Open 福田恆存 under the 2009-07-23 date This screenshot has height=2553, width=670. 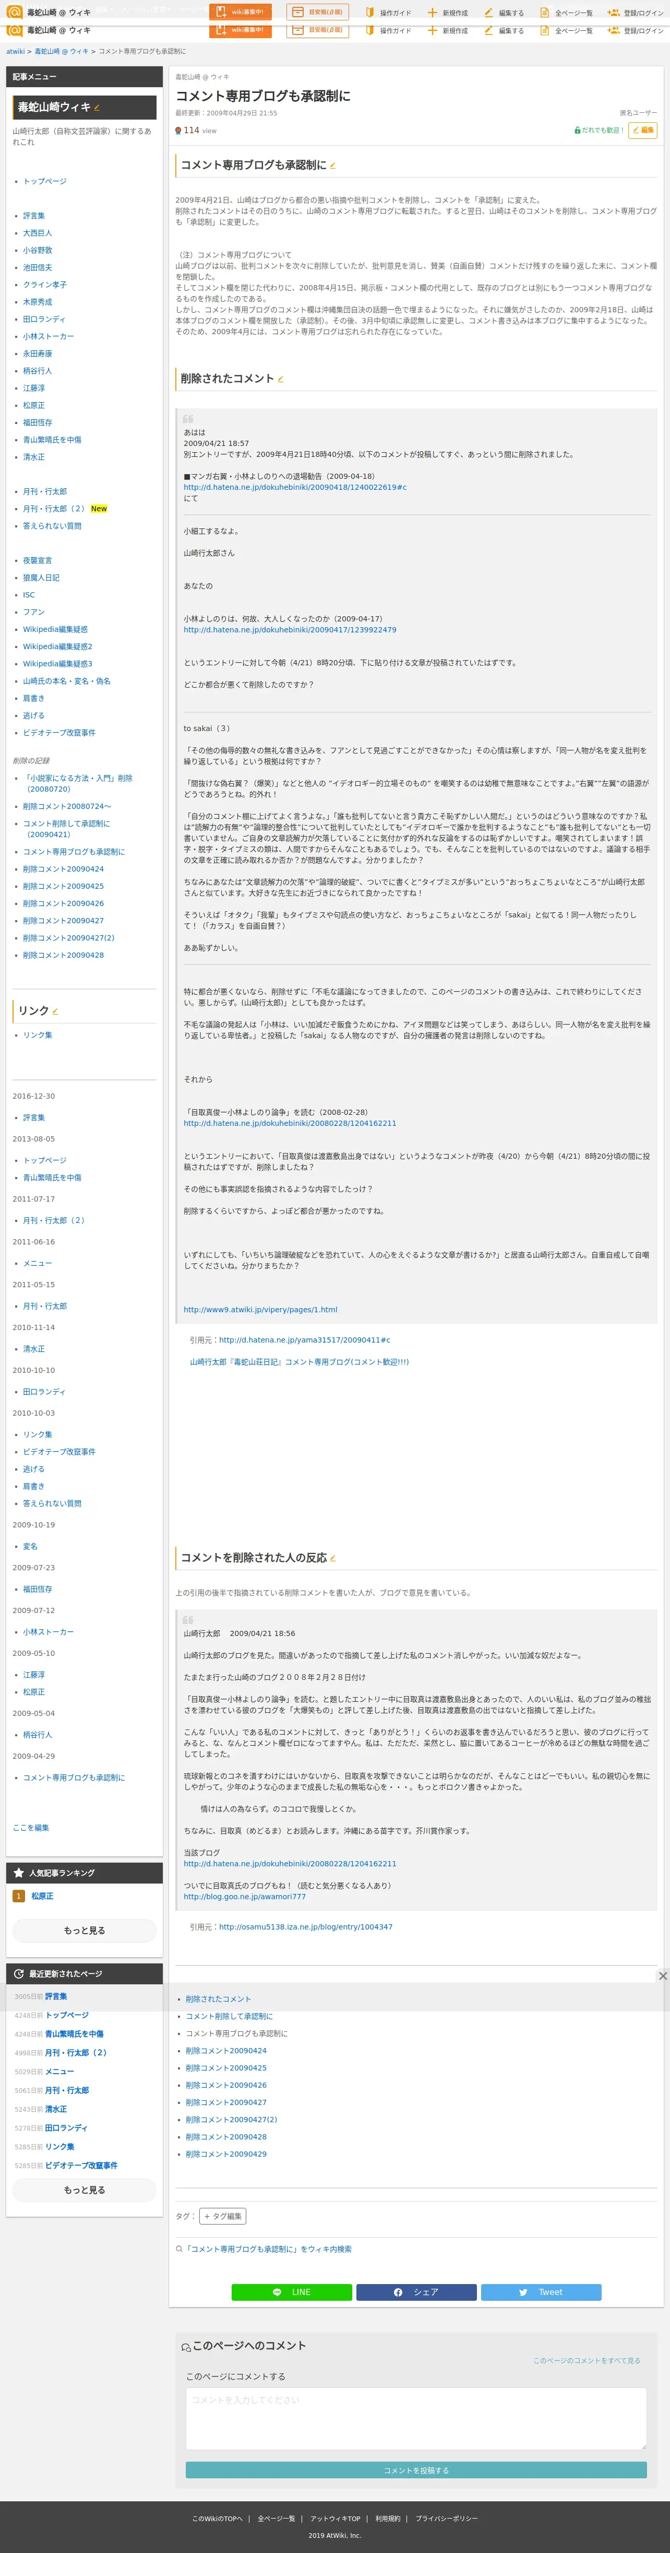tap(38, 1590)
